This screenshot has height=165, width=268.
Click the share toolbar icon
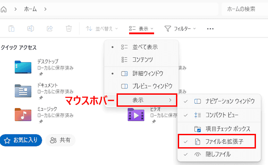50,28
